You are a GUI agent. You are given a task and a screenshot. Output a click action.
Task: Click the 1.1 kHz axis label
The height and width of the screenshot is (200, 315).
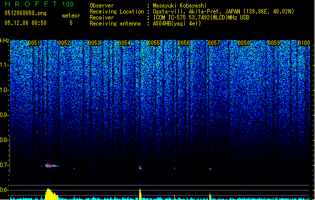tap(5, 65)
